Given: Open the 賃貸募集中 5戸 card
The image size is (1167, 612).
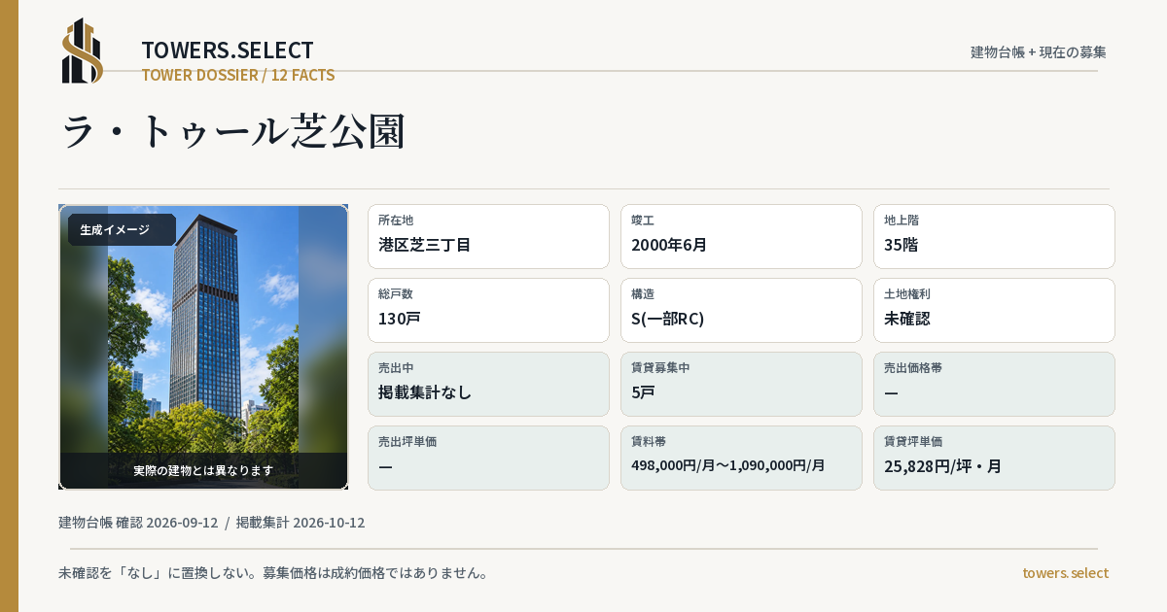Looking at the screenshot, I should click(x=741, y=384).
